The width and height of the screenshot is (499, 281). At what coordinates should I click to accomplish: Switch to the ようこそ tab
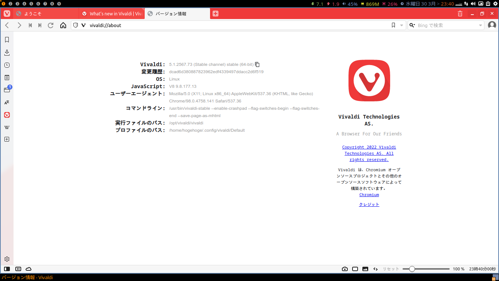click(x=46, y=14)
